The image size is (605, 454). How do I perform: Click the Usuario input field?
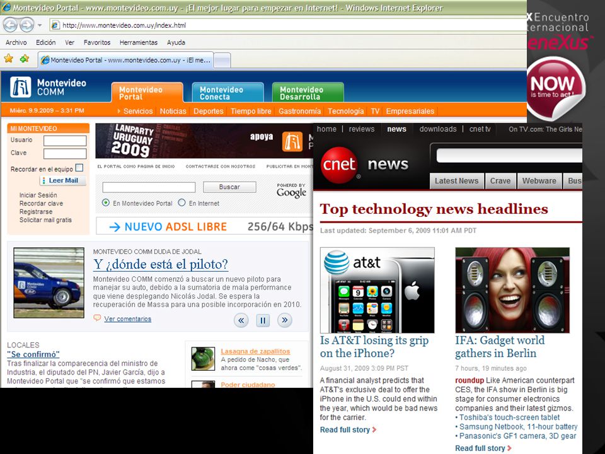click(65, 141)
